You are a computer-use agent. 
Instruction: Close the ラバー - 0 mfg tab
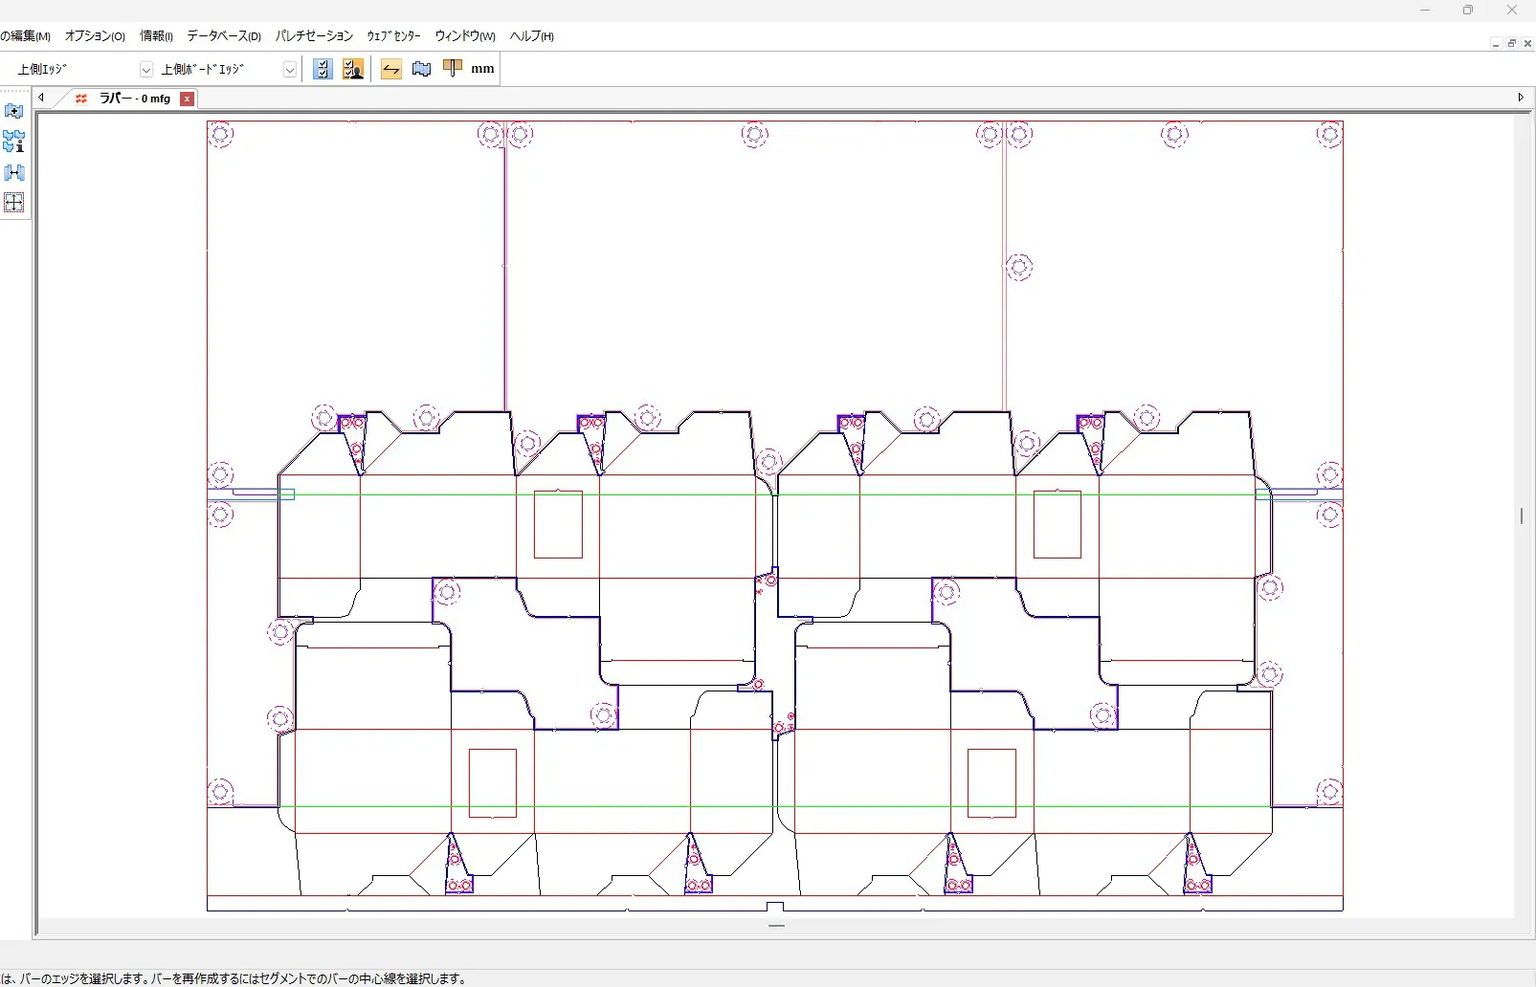pyautogui.click(x=188, y=99)
